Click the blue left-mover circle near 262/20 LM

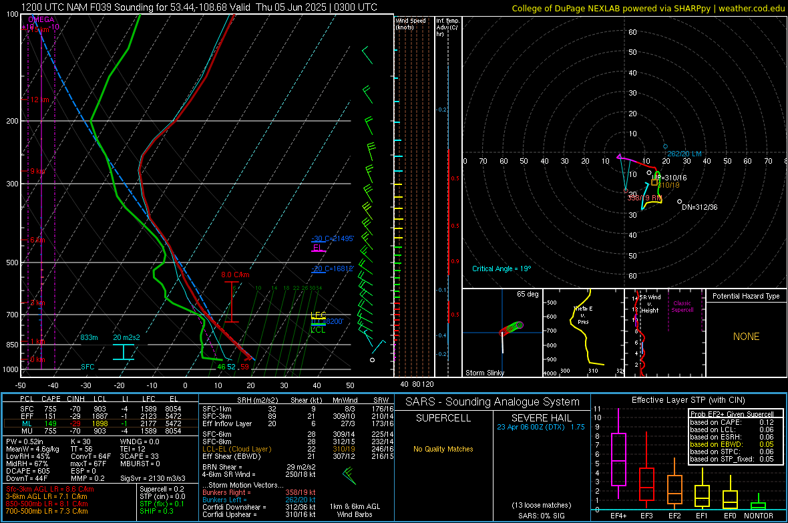(x=665, y=146)
